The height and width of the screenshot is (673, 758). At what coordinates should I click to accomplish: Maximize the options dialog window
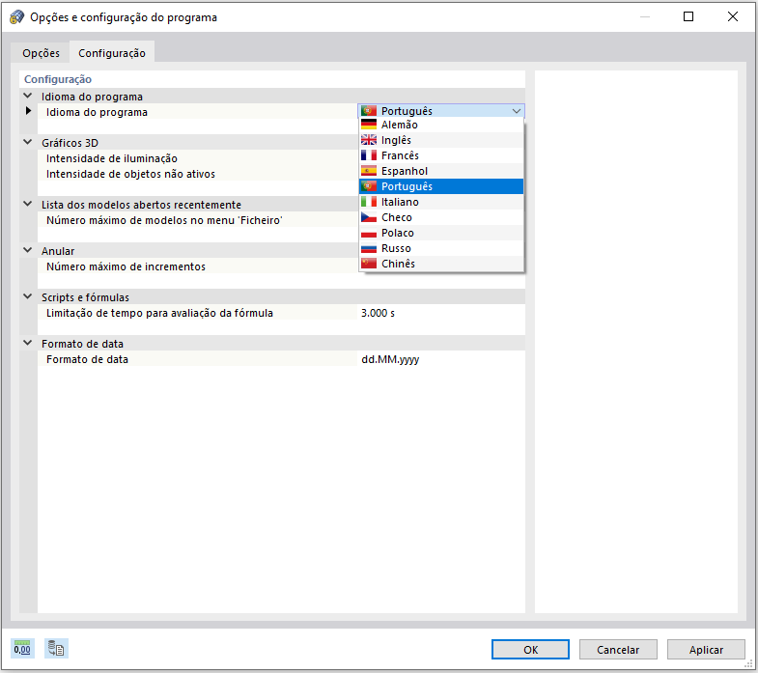[x=688, y=17]
